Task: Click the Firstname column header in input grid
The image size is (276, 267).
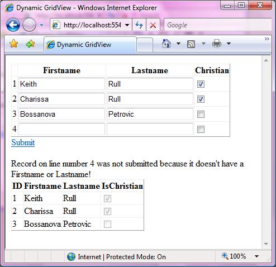Action: [x=62, y=70]
